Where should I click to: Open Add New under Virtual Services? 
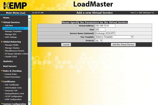pyautogui.click(x=9, y=26)
